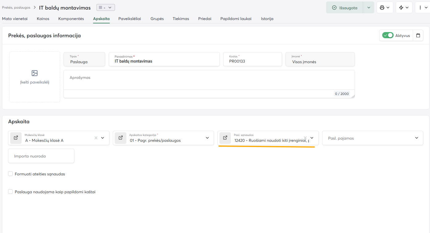The image size is (430, 233).
Task: Check Paslauga naudojama kaip papildomi kaštai
Action: click(x=10, y=192)
